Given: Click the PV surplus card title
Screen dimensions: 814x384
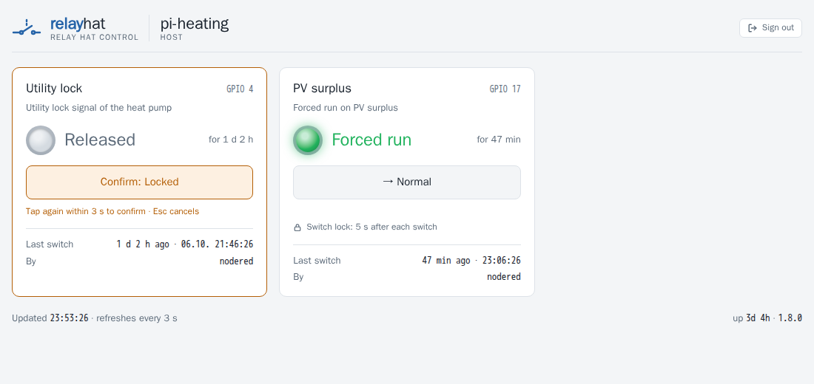Looking at the screenshot, I should pyautogui.click(x=322, y=89).
